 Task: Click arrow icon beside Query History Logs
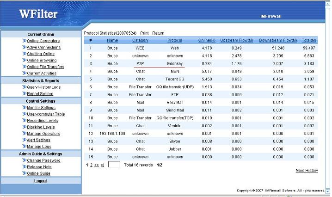point(25,87)
